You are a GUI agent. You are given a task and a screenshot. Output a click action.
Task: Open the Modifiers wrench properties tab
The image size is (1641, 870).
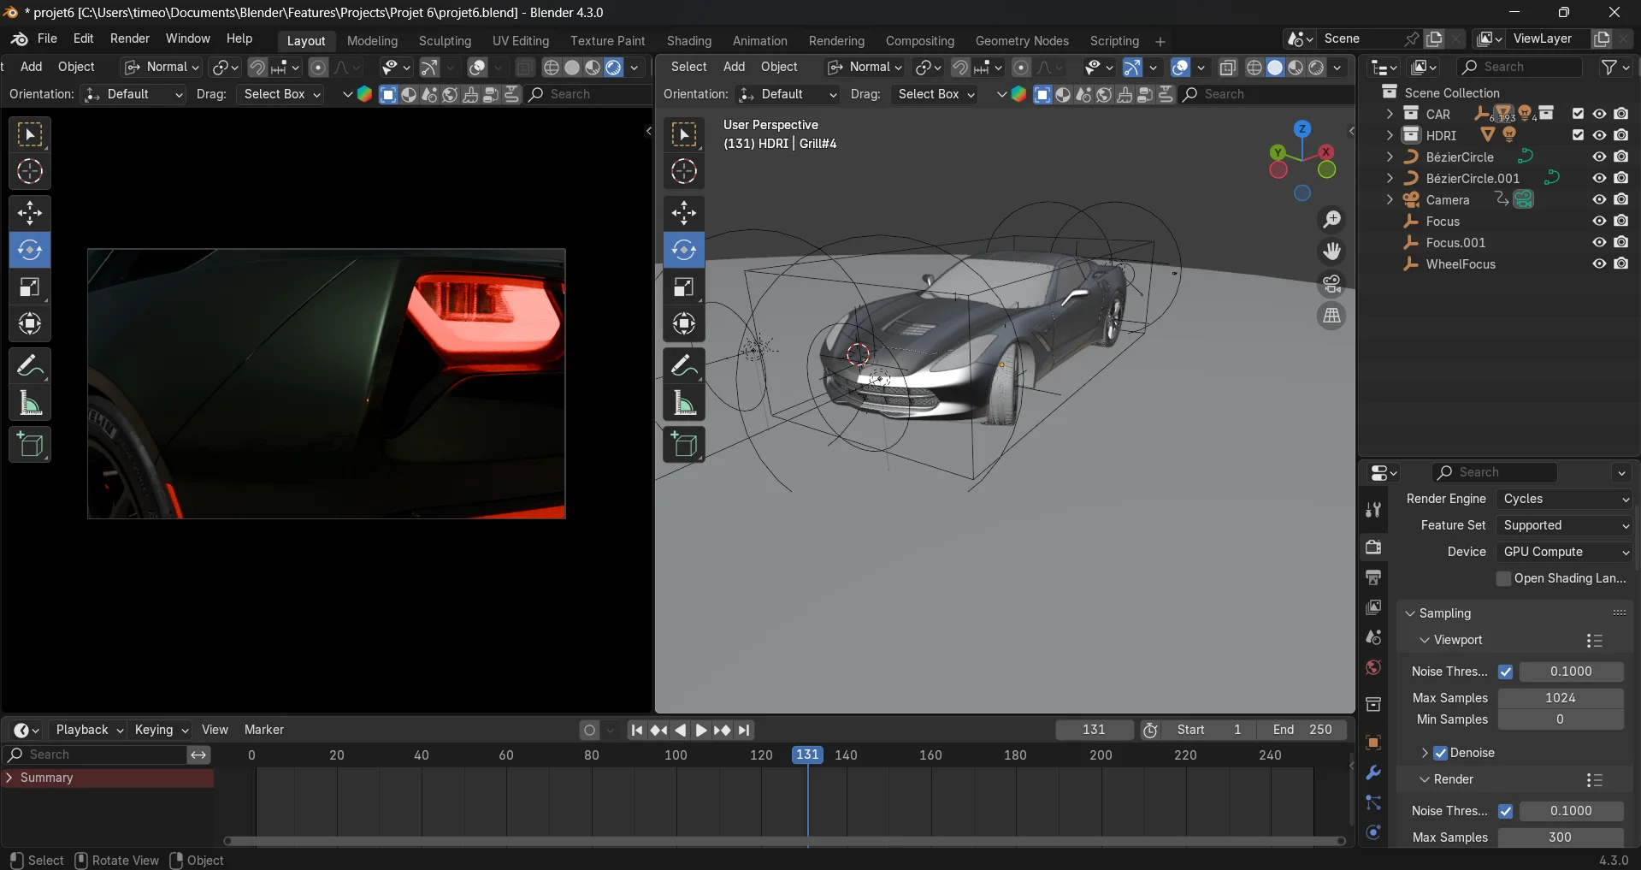point(1373,773)
